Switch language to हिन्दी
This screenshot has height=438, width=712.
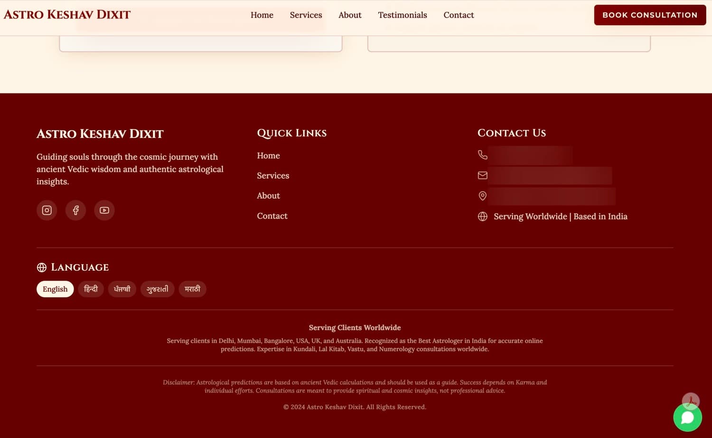tap(91, 289)
